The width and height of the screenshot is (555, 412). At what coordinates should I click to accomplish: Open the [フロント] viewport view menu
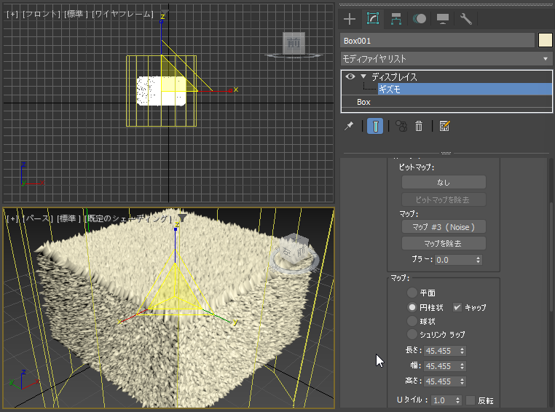[x=41, y=14]
